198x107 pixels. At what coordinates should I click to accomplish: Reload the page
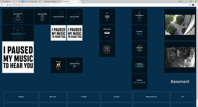7,5
